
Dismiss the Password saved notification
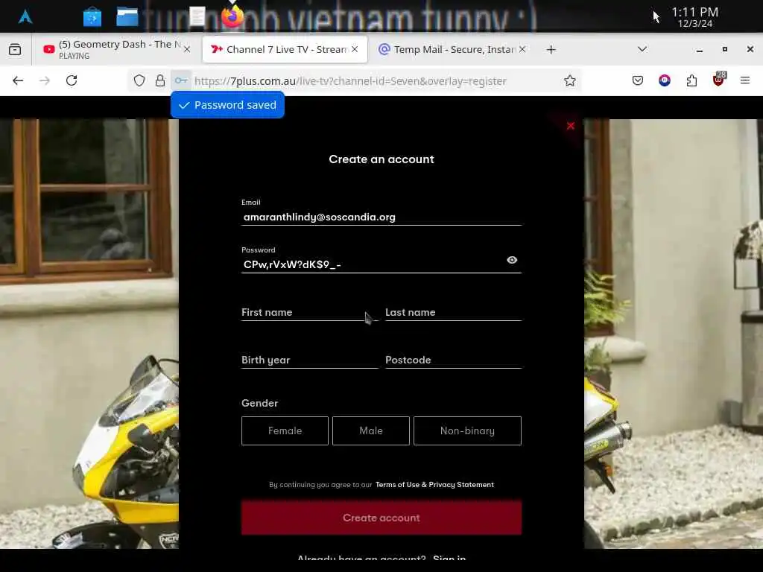pyautogui.click(x=227, y=104)
